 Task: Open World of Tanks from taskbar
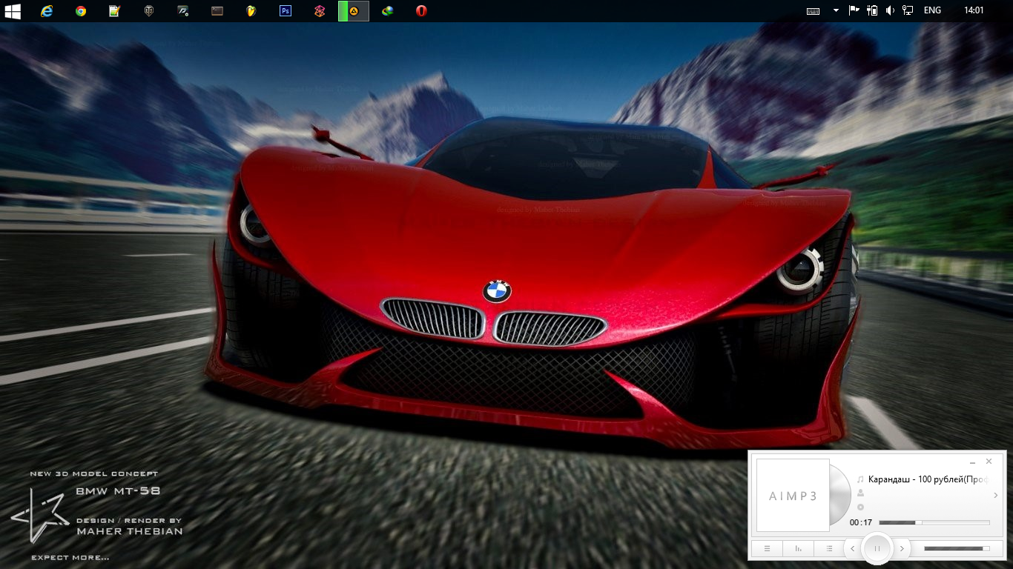pos(149,11)
